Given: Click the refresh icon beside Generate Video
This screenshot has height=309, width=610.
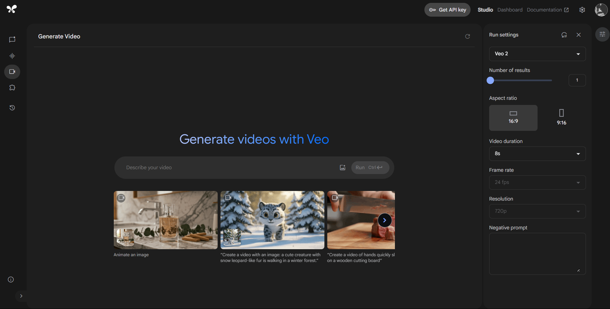Looking at the screenshot, I should pyautogui.click(x=468, y=36).
